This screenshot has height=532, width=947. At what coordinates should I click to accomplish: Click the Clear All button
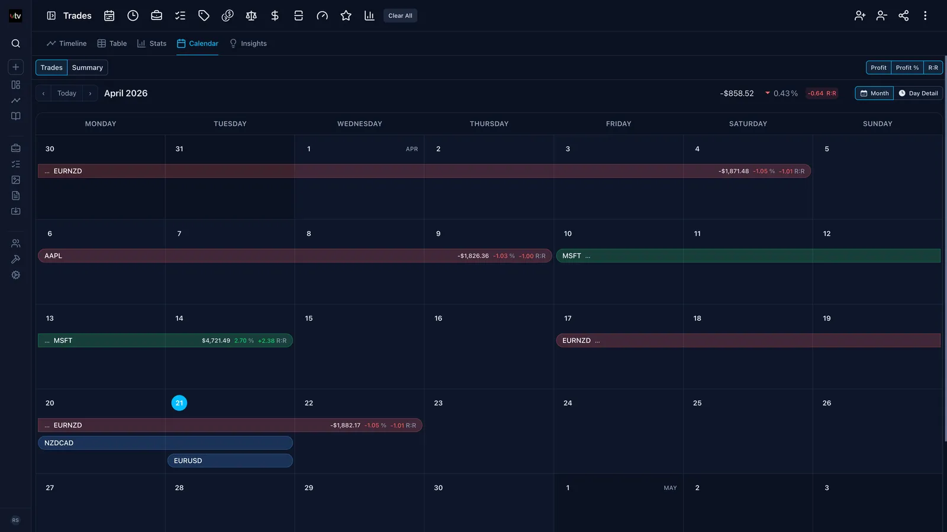[400, 16]
